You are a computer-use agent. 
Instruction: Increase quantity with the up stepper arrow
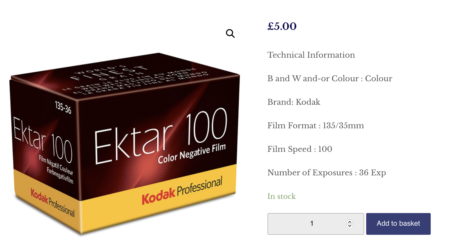(350, 222)
